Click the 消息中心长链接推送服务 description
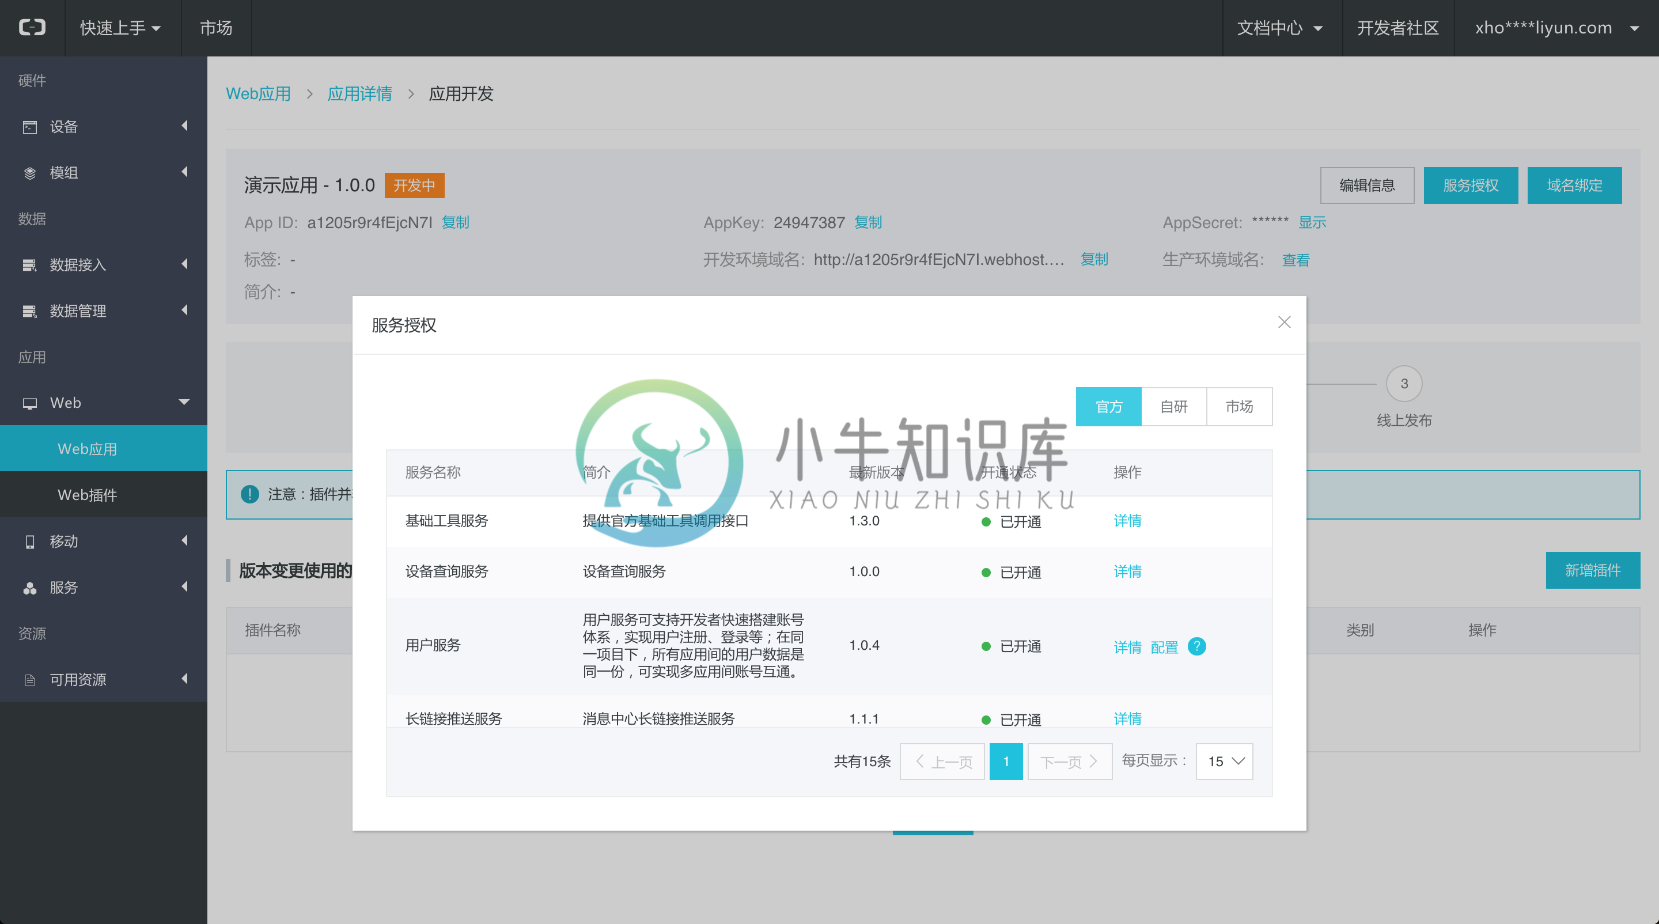The width and height of the screenshot is (1659, 924). (659, 718)
